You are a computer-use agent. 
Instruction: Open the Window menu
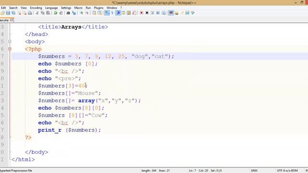tap(112, 8)
